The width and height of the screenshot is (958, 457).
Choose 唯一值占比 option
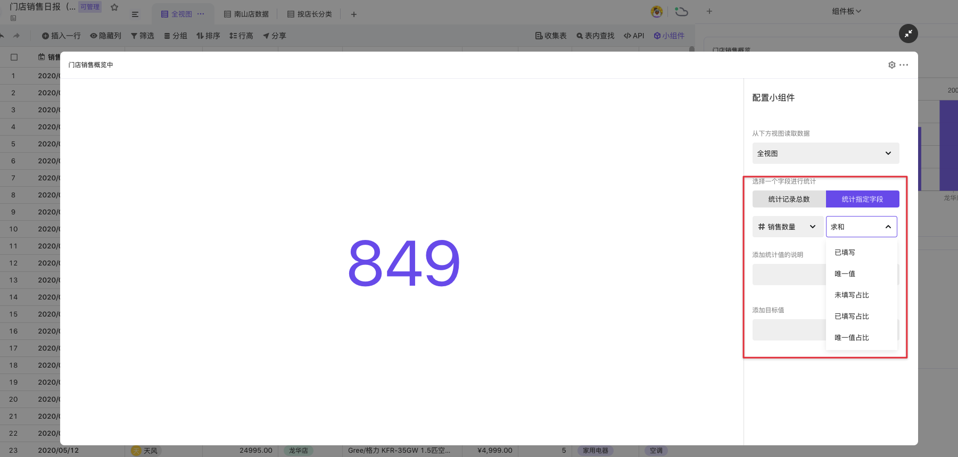coord(861,337)
